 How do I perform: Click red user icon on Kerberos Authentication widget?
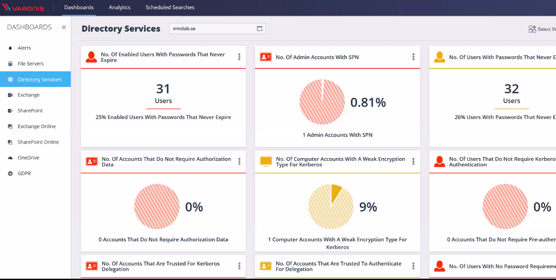tap(439, 162)
